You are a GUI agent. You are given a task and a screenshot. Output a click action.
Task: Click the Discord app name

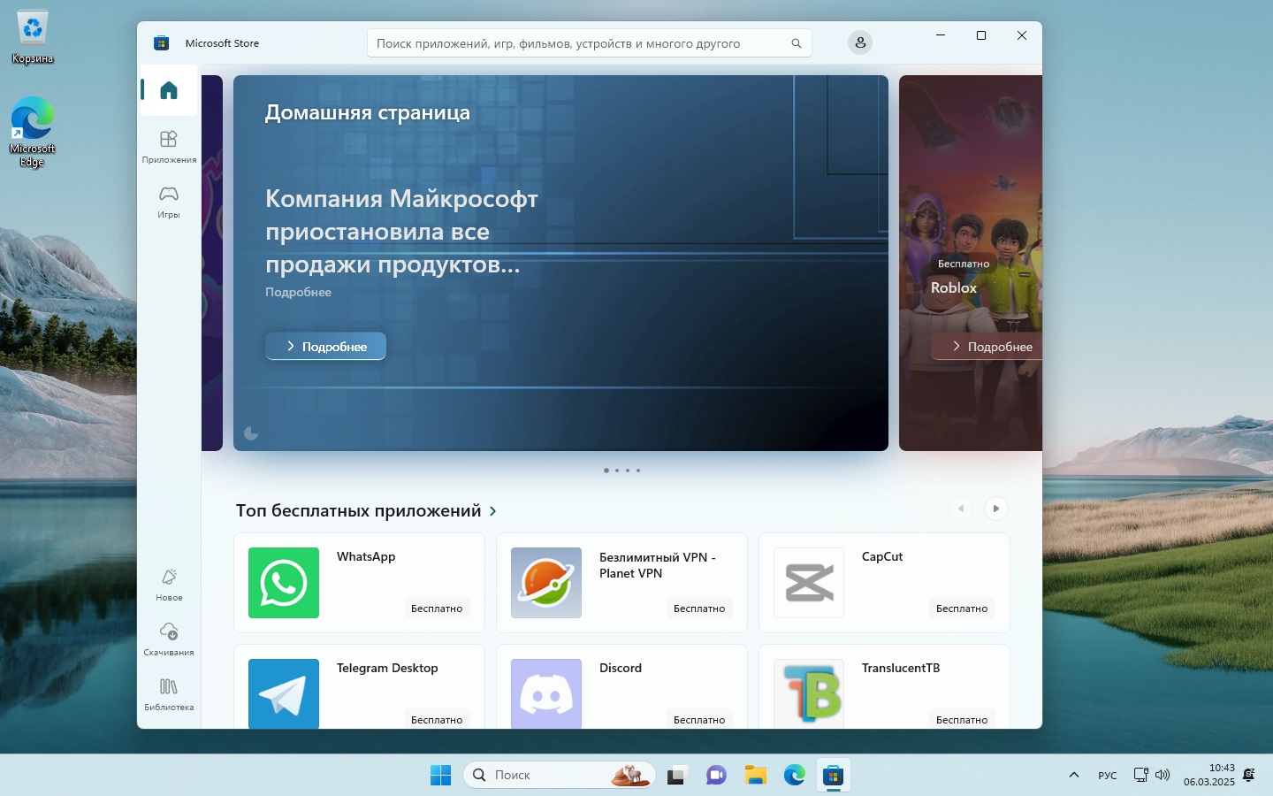621,668
